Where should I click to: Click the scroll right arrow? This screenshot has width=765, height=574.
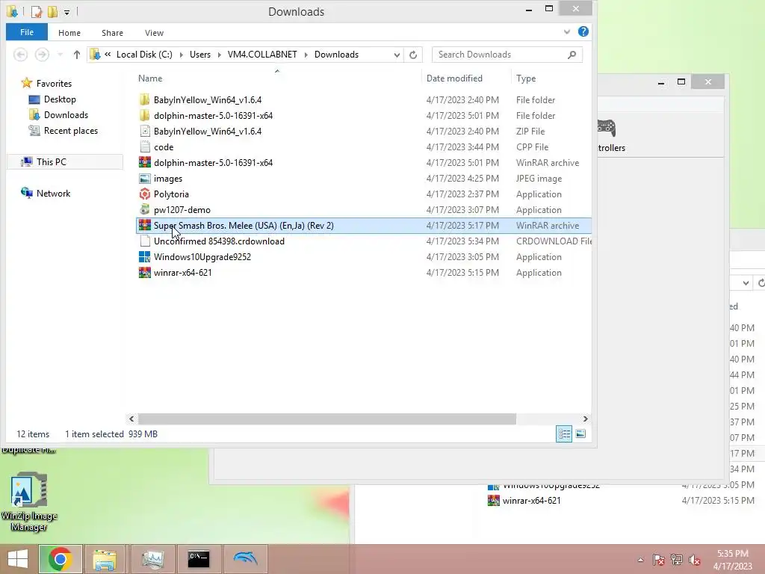point(586,419)
